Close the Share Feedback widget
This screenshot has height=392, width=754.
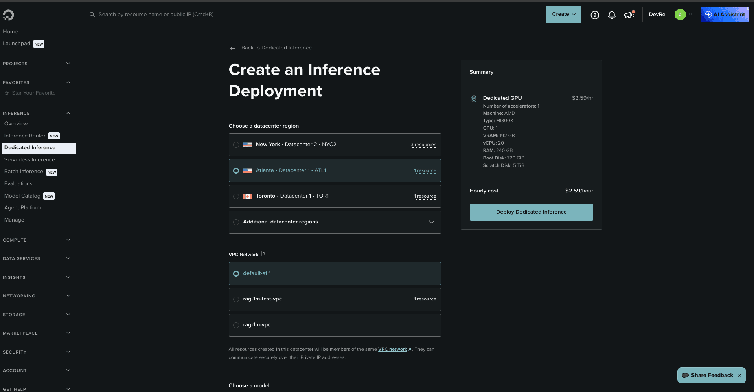coord(739,375)
